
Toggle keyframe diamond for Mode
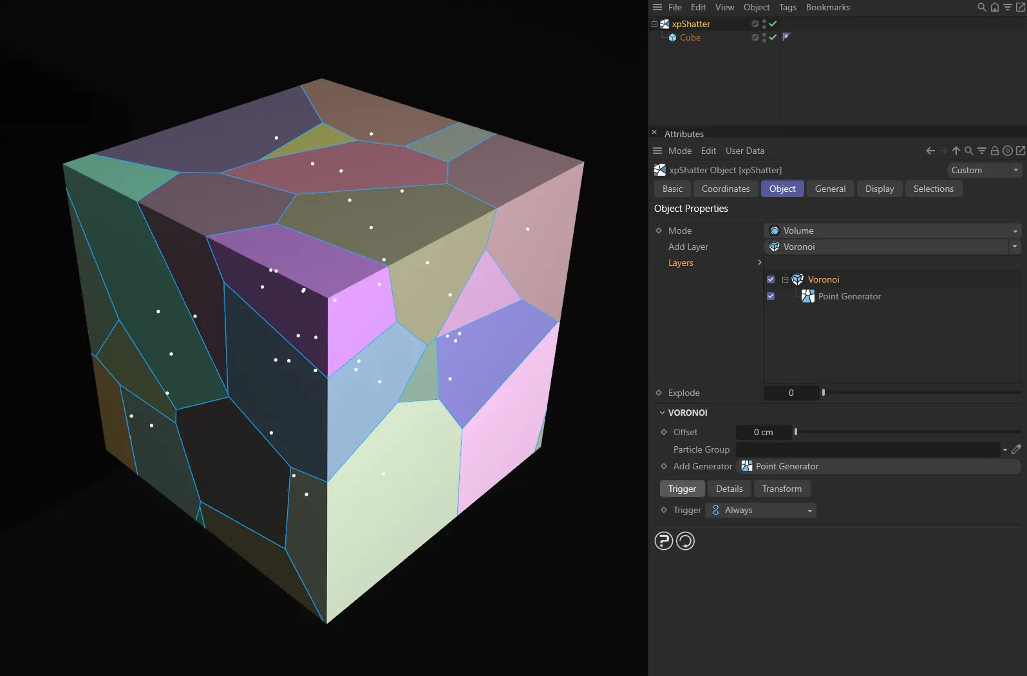point(659,230)
